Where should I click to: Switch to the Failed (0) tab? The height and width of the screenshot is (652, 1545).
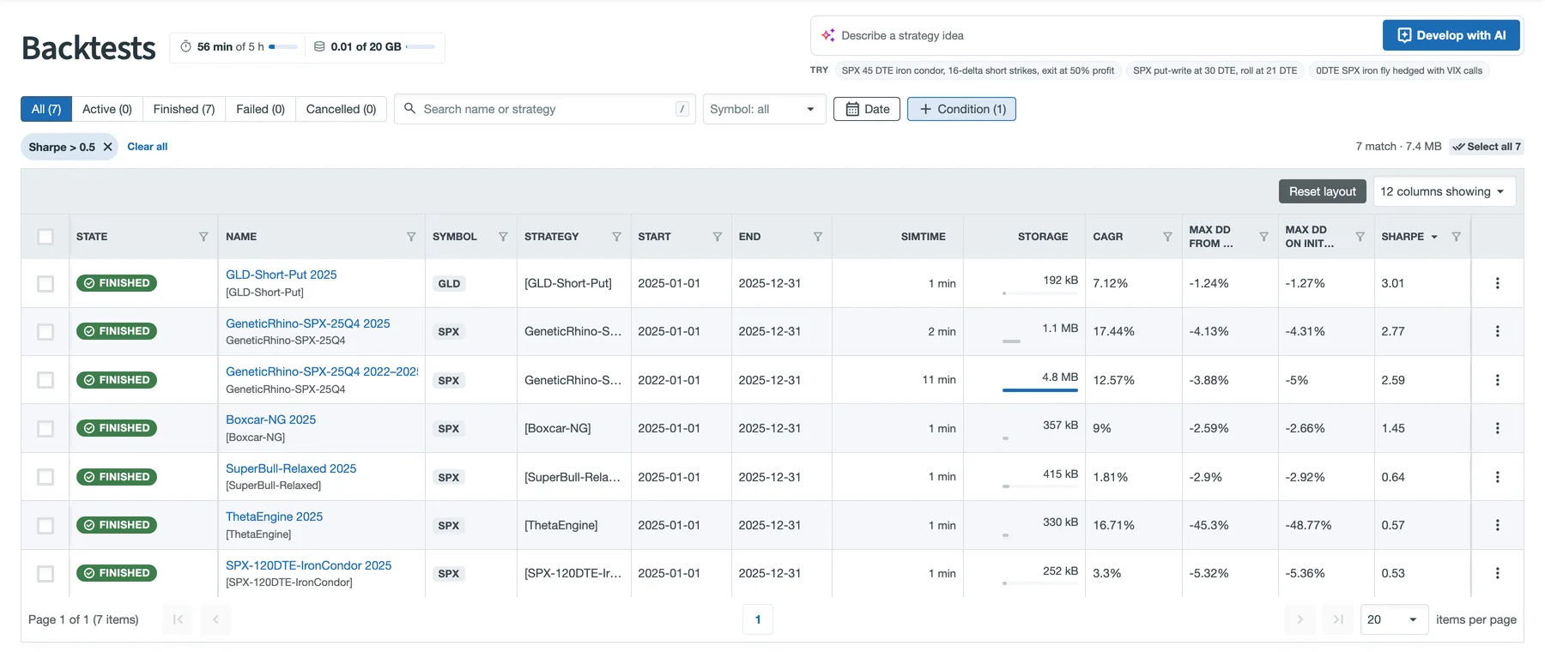pyautogui.click(x=260, y=109)
